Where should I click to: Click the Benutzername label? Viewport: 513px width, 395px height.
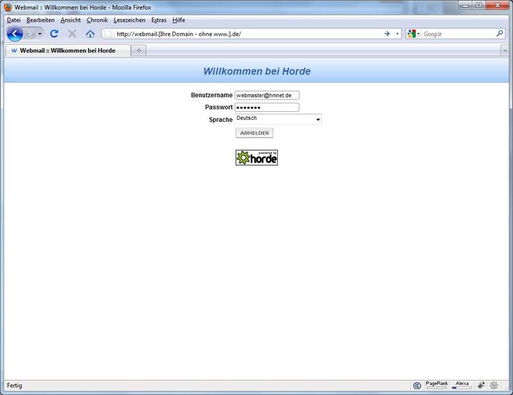coord(211,95)
